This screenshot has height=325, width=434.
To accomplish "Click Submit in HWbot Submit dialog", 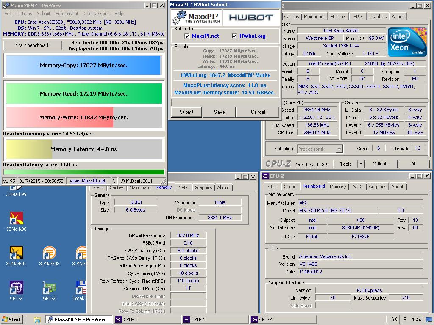I will coord(186,112).
